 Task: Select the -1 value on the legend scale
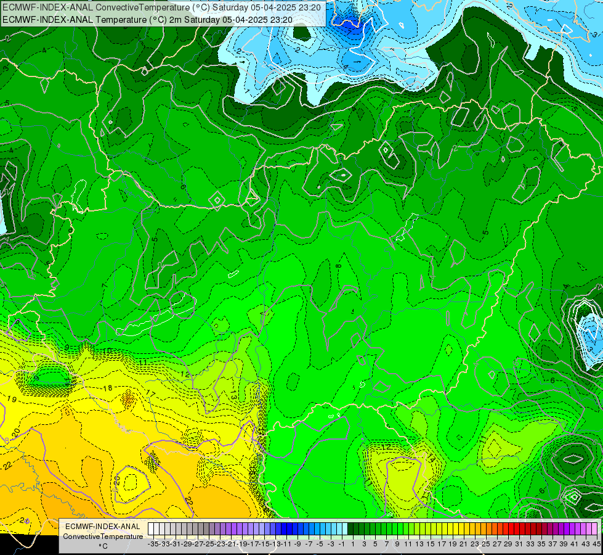[x=342, y=543]
